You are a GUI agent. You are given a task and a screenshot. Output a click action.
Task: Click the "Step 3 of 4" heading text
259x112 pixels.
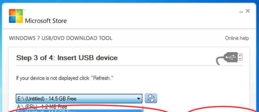(x=36, y=58)
